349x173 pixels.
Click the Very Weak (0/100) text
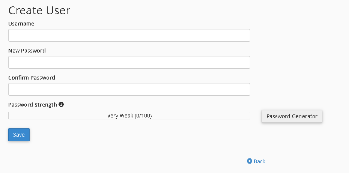click(129, 116)
